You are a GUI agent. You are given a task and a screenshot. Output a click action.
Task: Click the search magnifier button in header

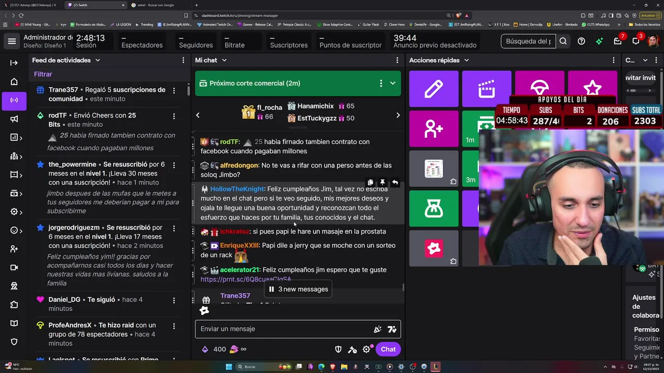tap(563, 41)
